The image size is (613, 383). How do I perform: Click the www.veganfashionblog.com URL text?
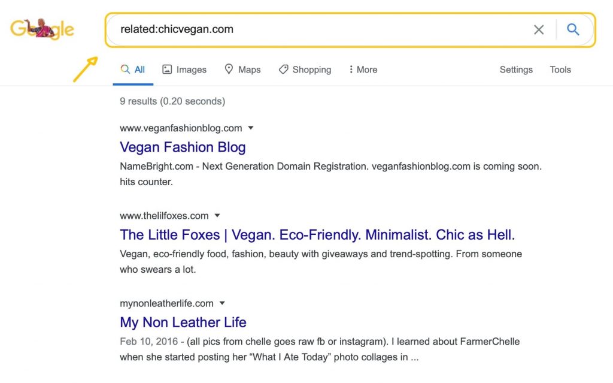(x=181, y=128)
